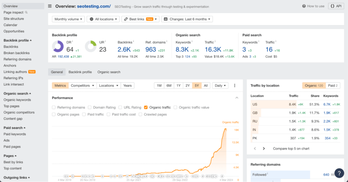Enable the Referring domains checkbox
348x182 pixels.
[54, 107]
